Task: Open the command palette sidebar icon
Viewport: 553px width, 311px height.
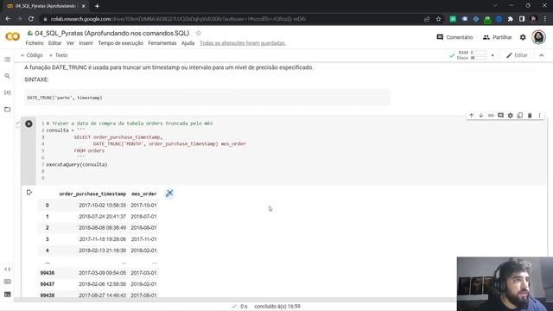Action: [x=8, y=282]
